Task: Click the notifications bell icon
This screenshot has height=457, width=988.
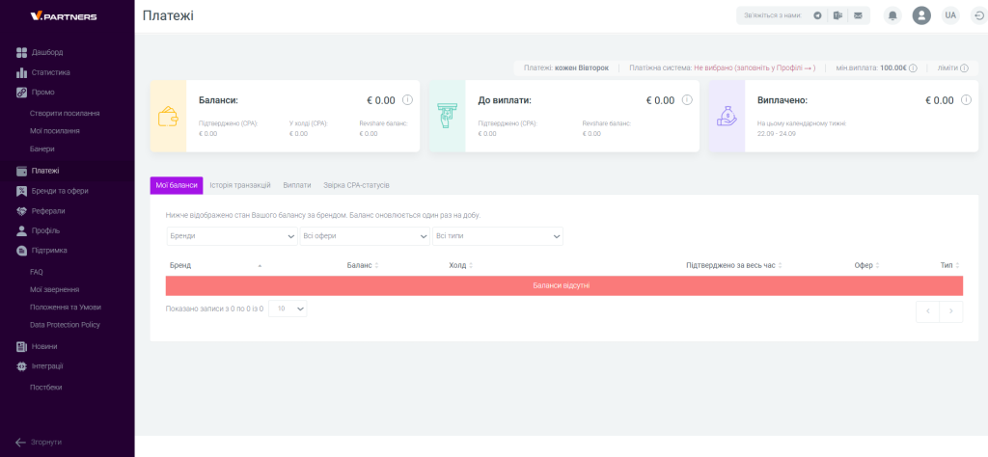Action: pyautogui.click(x=892, y=15)
